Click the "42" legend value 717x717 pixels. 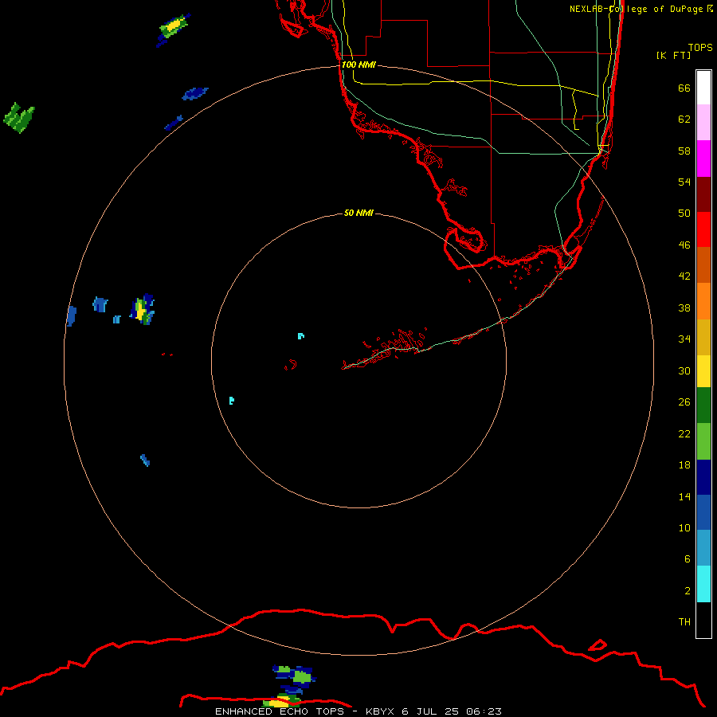pos(684,276)
